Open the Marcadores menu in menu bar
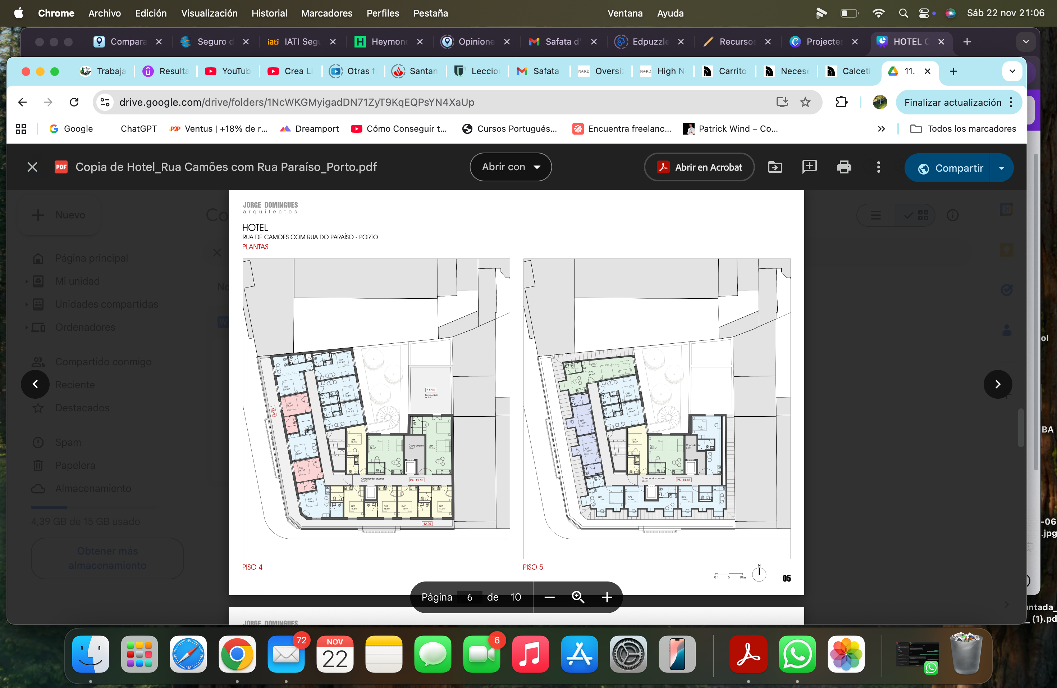 pos(326,13)
